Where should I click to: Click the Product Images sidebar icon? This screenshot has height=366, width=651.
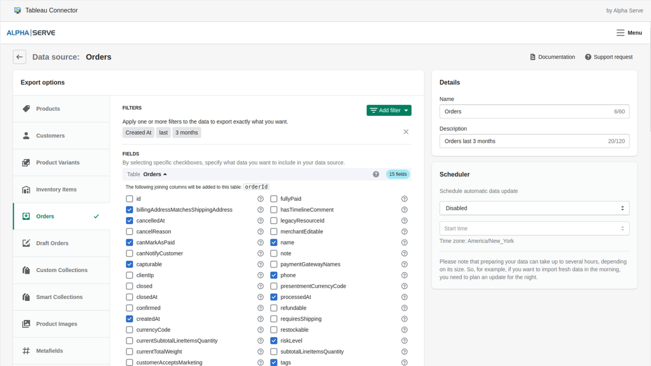point(26,324)
